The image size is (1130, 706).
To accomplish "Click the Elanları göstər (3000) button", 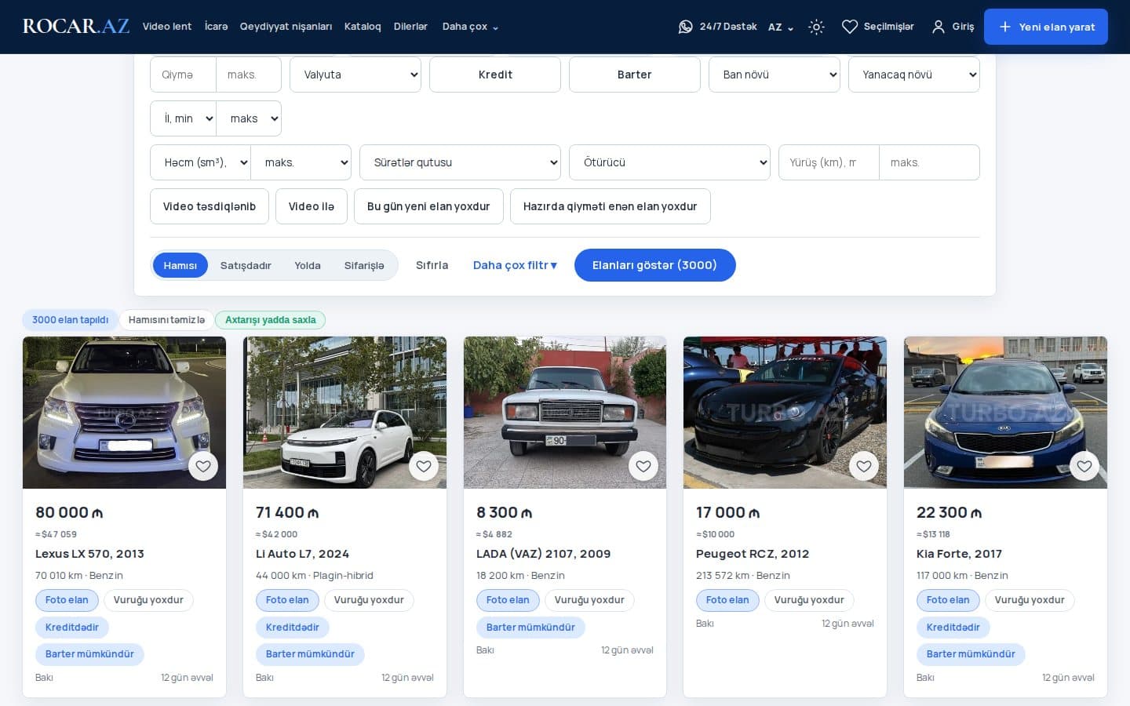I will coord(655,265).
